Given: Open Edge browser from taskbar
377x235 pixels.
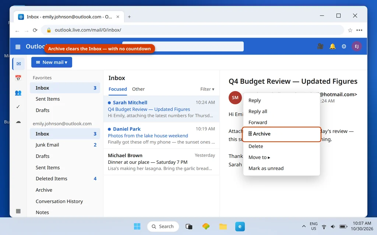Looking at the screenshot, I should click(240, 226).
